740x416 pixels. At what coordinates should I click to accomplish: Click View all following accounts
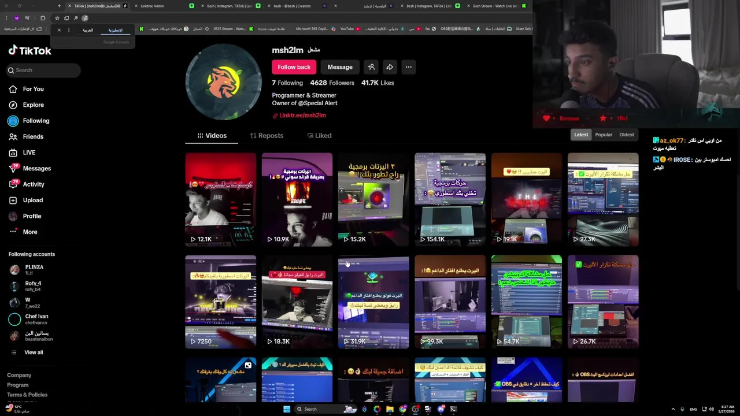tap(27, 352)
